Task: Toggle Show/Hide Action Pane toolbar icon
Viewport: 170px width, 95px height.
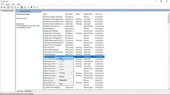Action: point(25,7)
